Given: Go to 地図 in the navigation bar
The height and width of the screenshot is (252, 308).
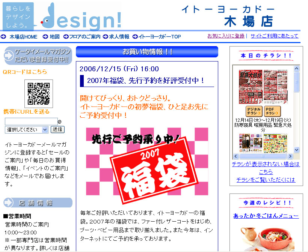Looking at the screenshot, I should click(55, 37).
